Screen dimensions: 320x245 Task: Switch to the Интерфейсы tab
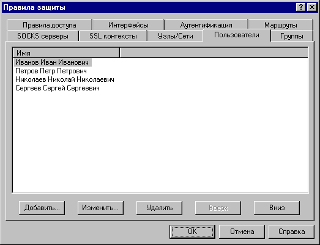tap(128, 25)
